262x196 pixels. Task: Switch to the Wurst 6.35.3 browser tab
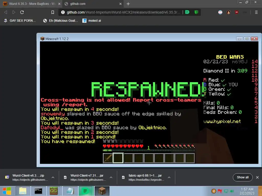click(x=31, y=4)
